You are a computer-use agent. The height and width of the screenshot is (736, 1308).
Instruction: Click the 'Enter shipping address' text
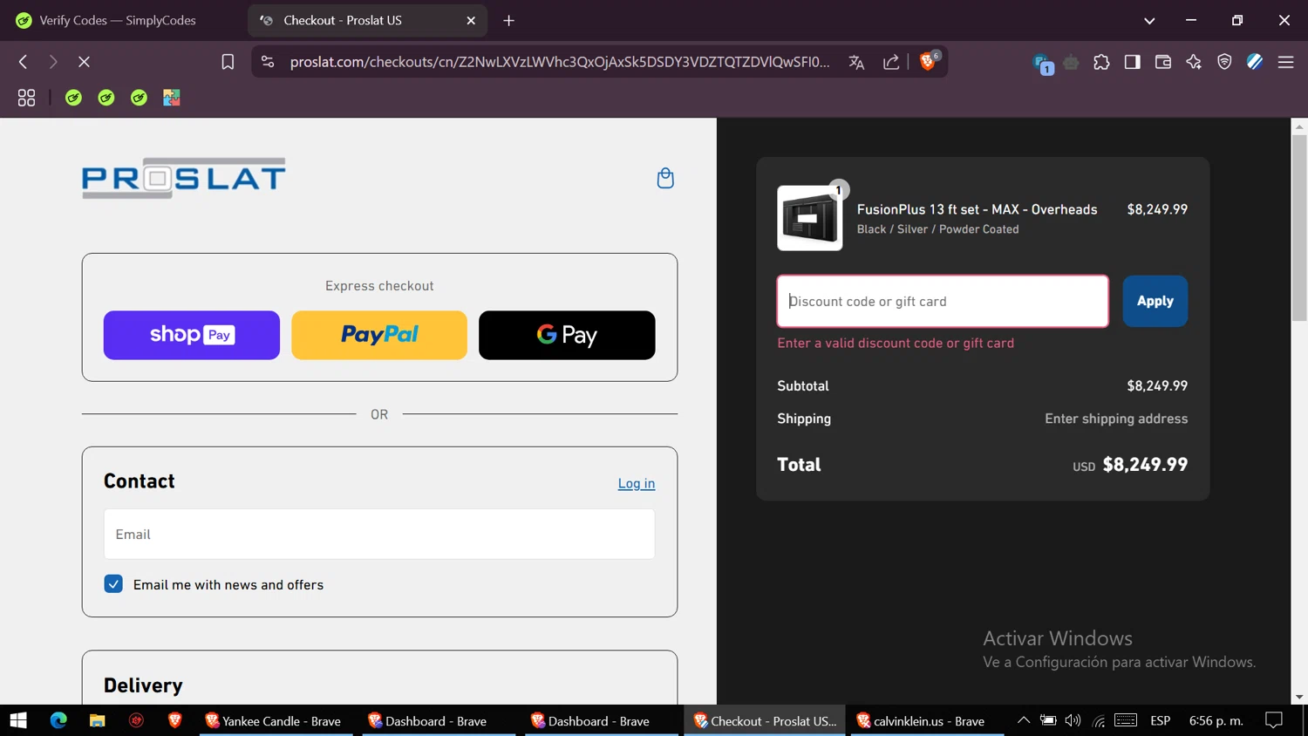(x=1116, y=419)
